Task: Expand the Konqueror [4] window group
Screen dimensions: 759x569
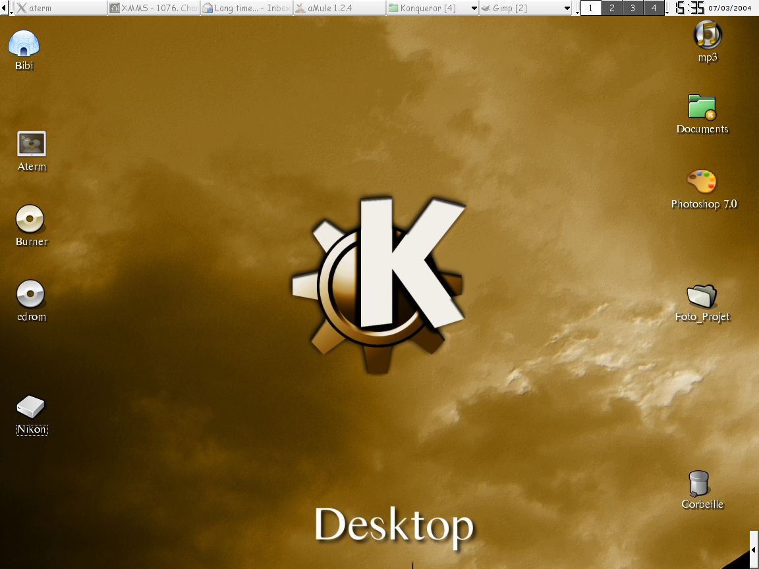Action: pos(432,8)
